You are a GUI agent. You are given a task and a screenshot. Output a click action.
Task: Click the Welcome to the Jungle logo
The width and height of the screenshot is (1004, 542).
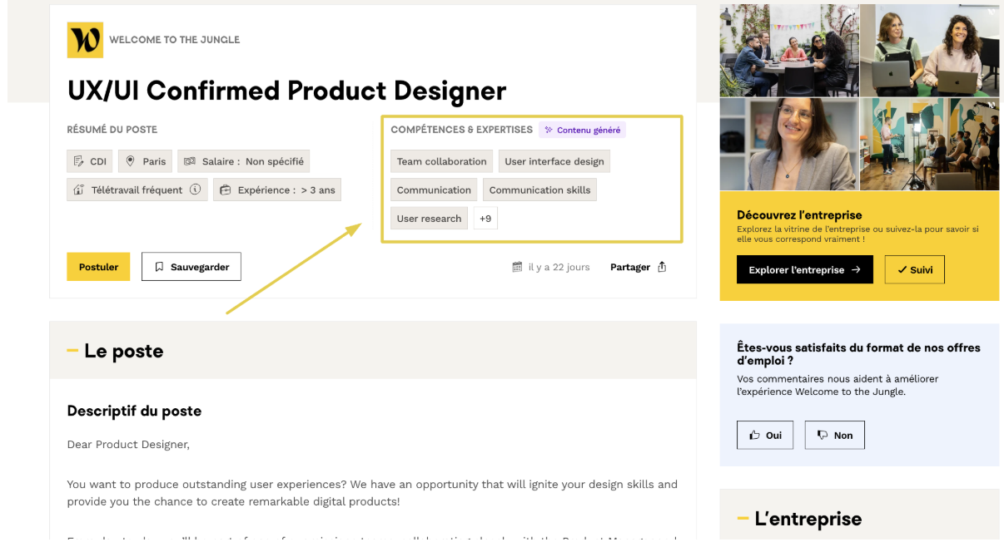[85, 40]
